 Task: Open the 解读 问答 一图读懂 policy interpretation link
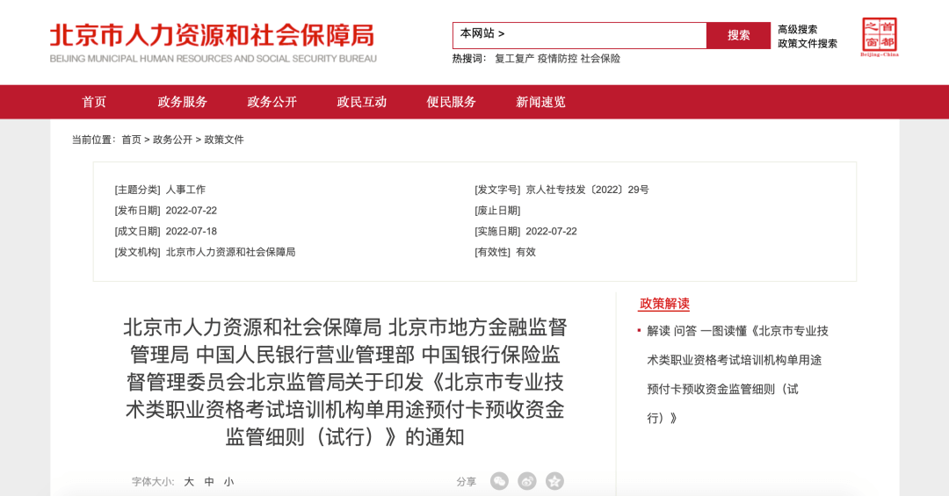point(737,375)
